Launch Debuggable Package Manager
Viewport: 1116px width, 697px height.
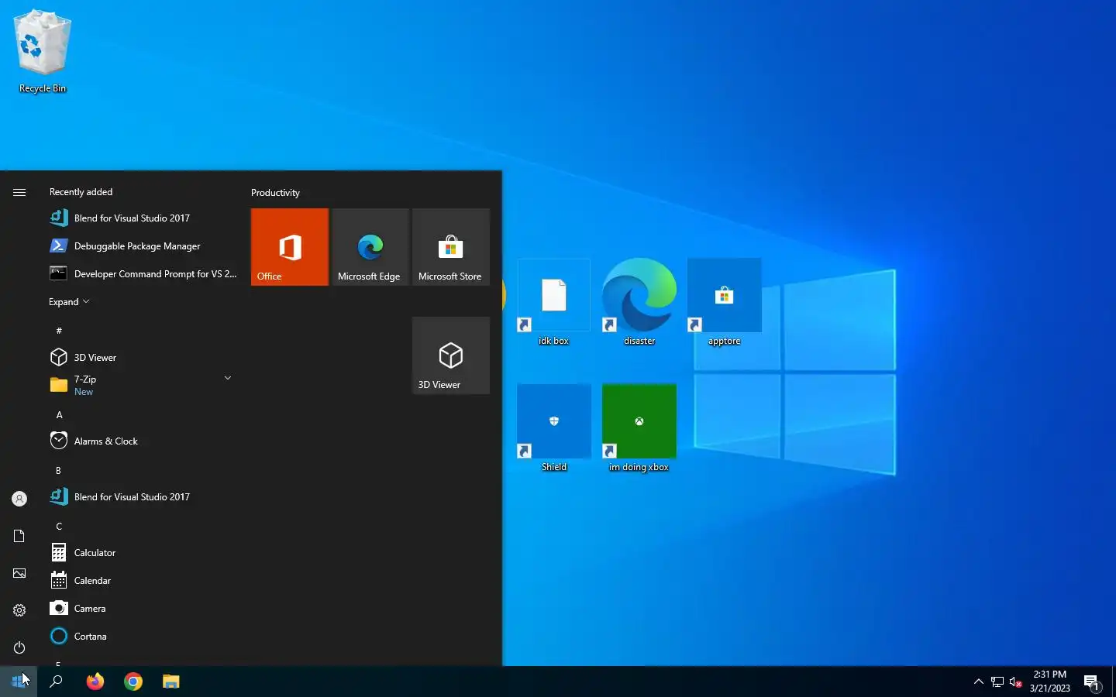click(142, 246)
